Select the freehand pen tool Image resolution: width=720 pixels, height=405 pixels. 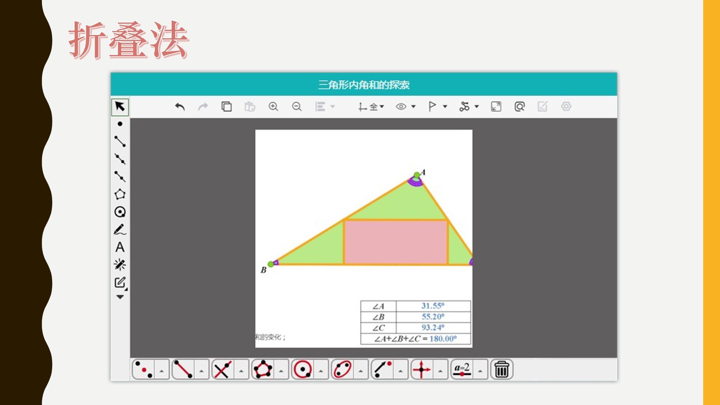(x=120, y=229)
